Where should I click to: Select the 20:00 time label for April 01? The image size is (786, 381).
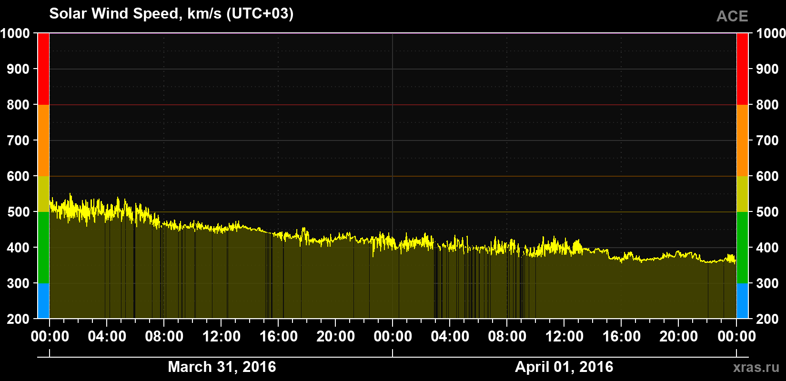[x=679, y=337]
